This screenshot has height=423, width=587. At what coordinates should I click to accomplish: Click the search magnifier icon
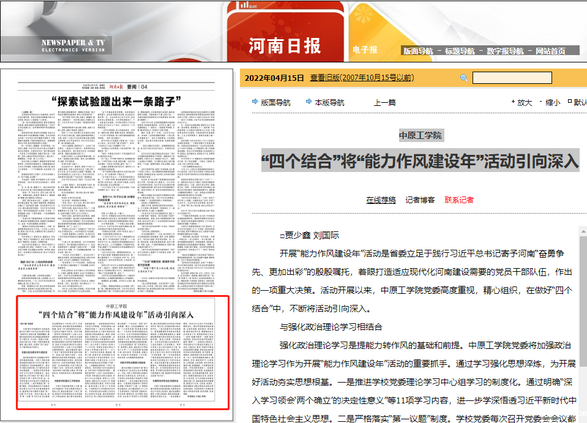coord(463,78)
